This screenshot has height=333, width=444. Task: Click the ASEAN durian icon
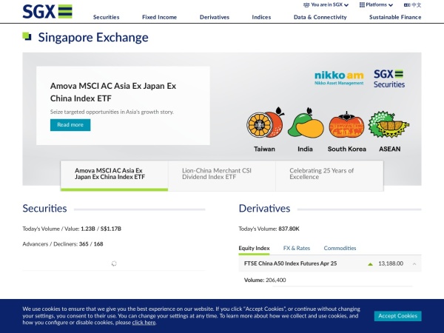388,124
